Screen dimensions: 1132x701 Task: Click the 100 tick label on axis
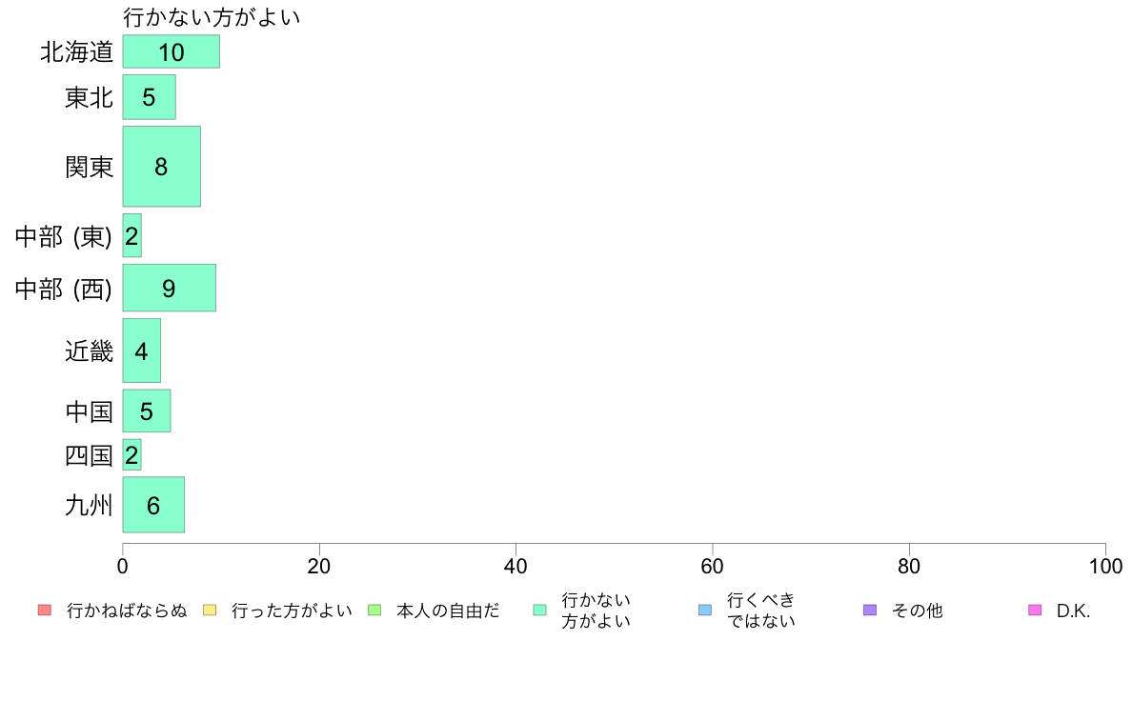pos(1105,566)
